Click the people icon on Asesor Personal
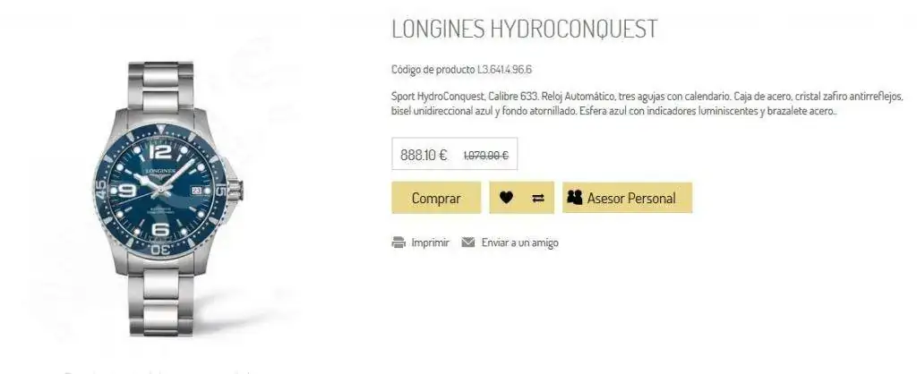The width and height of the screenshot is (917, 374). coord(574,198)
